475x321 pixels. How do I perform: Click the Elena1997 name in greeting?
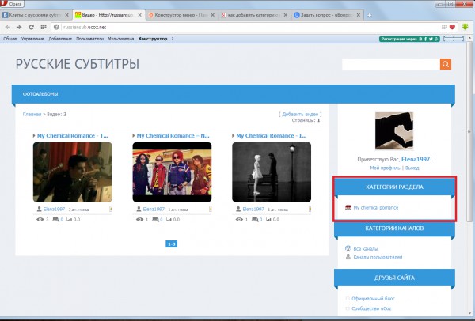point(416,159)
